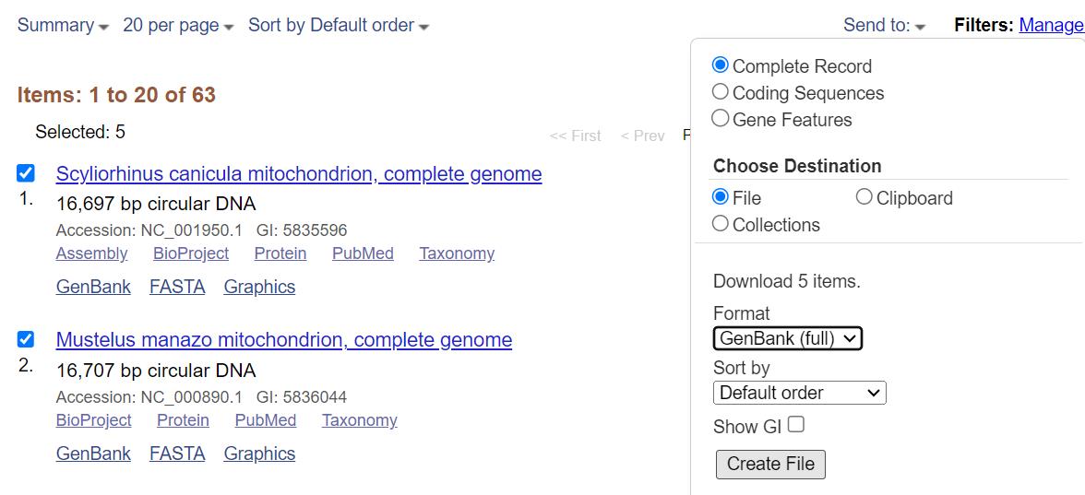This screenshot has height=495, width=1085.
Task: Open the Sort by Default order menu at top
Action: point(339,26)
